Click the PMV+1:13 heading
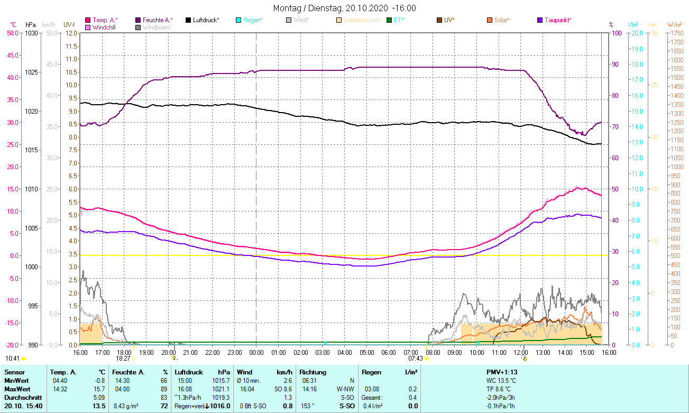 click(x=501, y=372)
